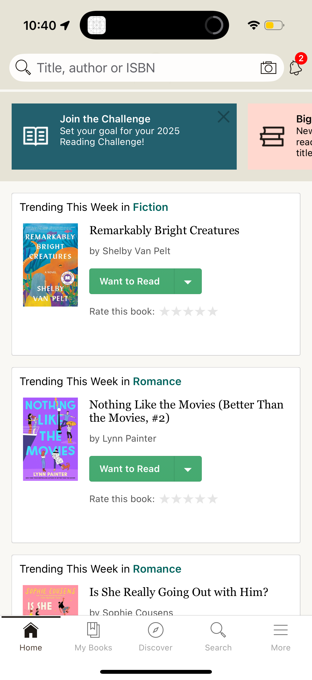312x680 pixels.
Task: Give Nothing Like the Movies one star
Action: [x=165, y=499]
